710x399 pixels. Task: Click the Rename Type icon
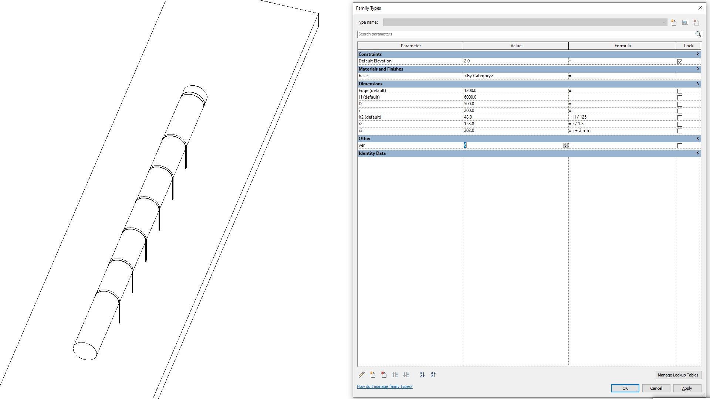(x=685, y=23)
